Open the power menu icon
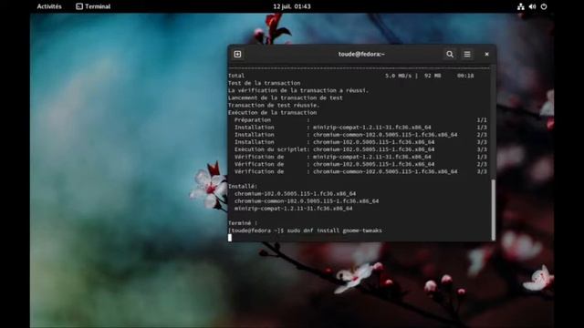This screenshot has height=328, width=584. 544,6
